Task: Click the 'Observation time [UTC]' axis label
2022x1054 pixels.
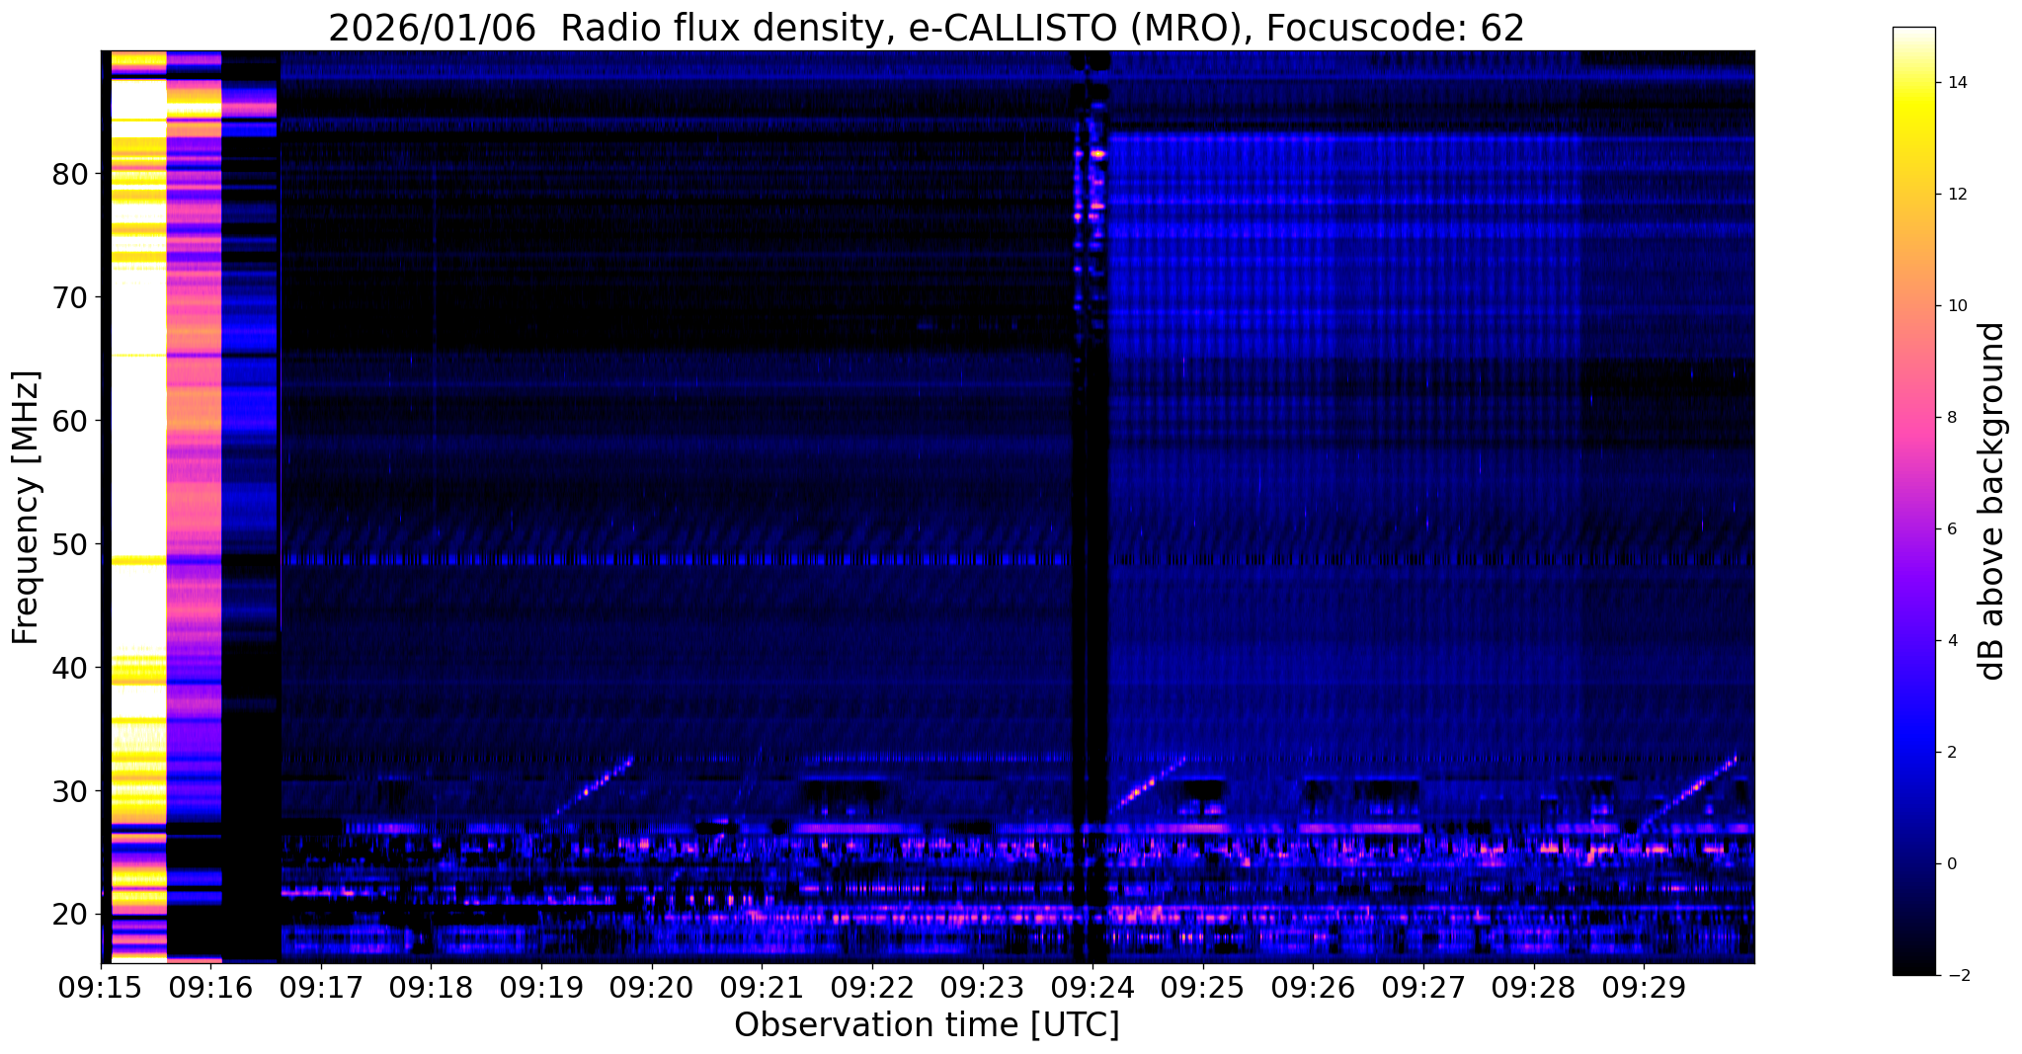Action: (927, 1024)
